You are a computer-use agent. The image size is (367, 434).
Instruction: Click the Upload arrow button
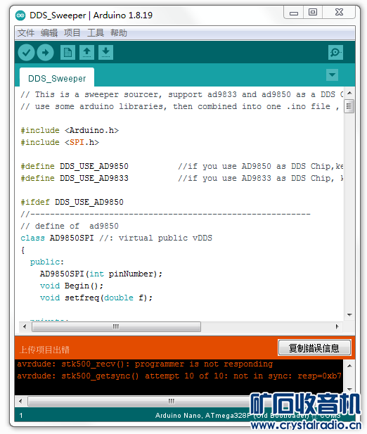[46, 52]
